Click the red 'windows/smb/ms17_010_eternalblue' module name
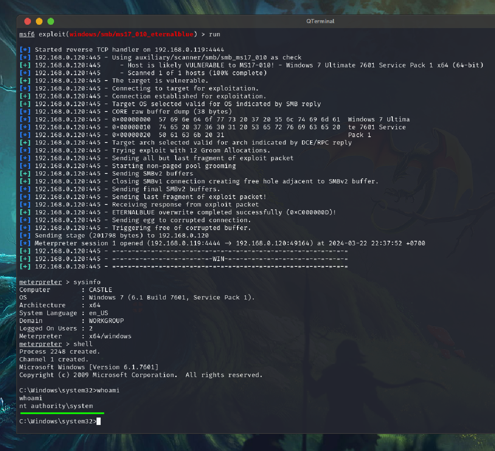Image resolution: width=495 pixels, height=451 pixels. 131,34
